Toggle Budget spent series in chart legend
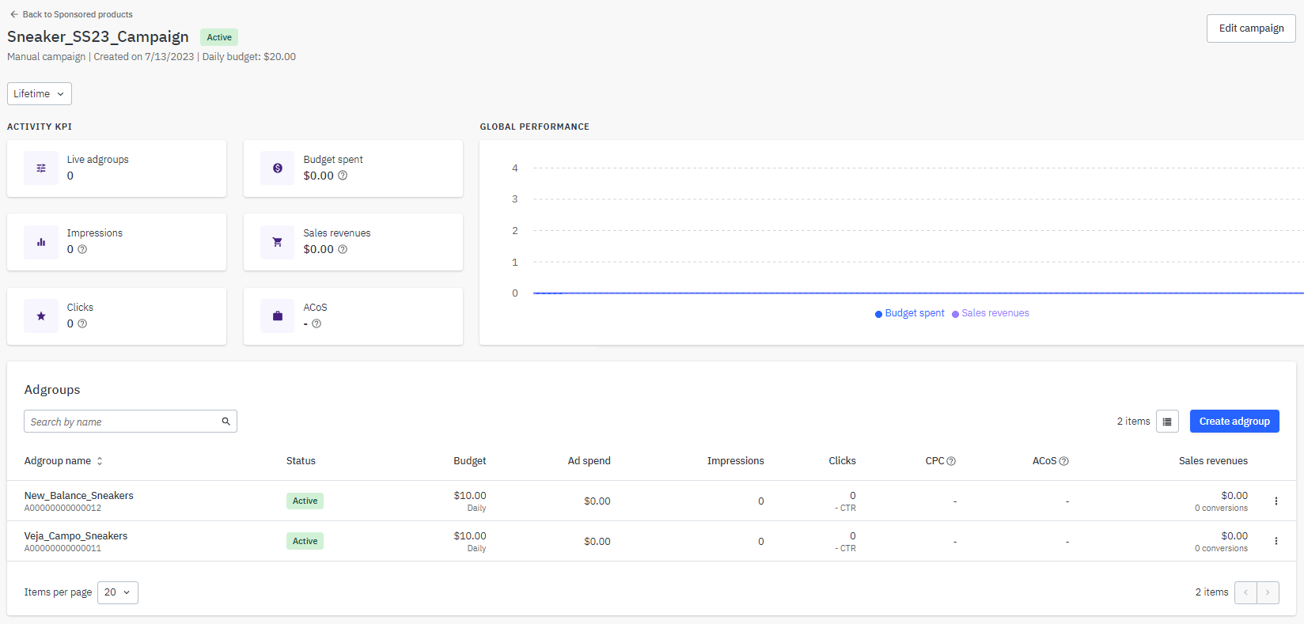 910,313
